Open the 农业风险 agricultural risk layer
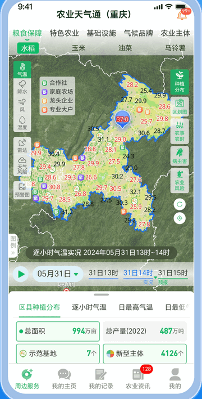The width and height of the screenshot is (202, 399). (x=180, y=180)
